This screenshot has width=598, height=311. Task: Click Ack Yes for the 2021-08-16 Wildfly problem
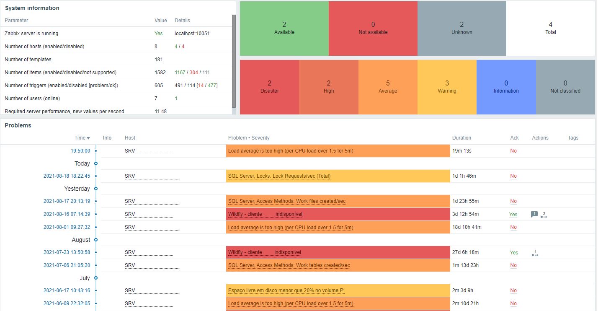[x=513, y=215]
